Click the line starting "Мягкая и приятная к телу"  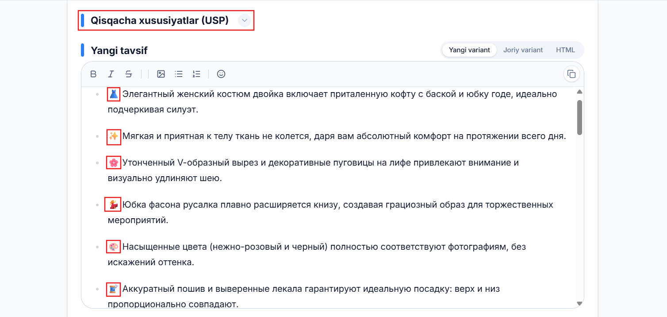coord(337,136)
